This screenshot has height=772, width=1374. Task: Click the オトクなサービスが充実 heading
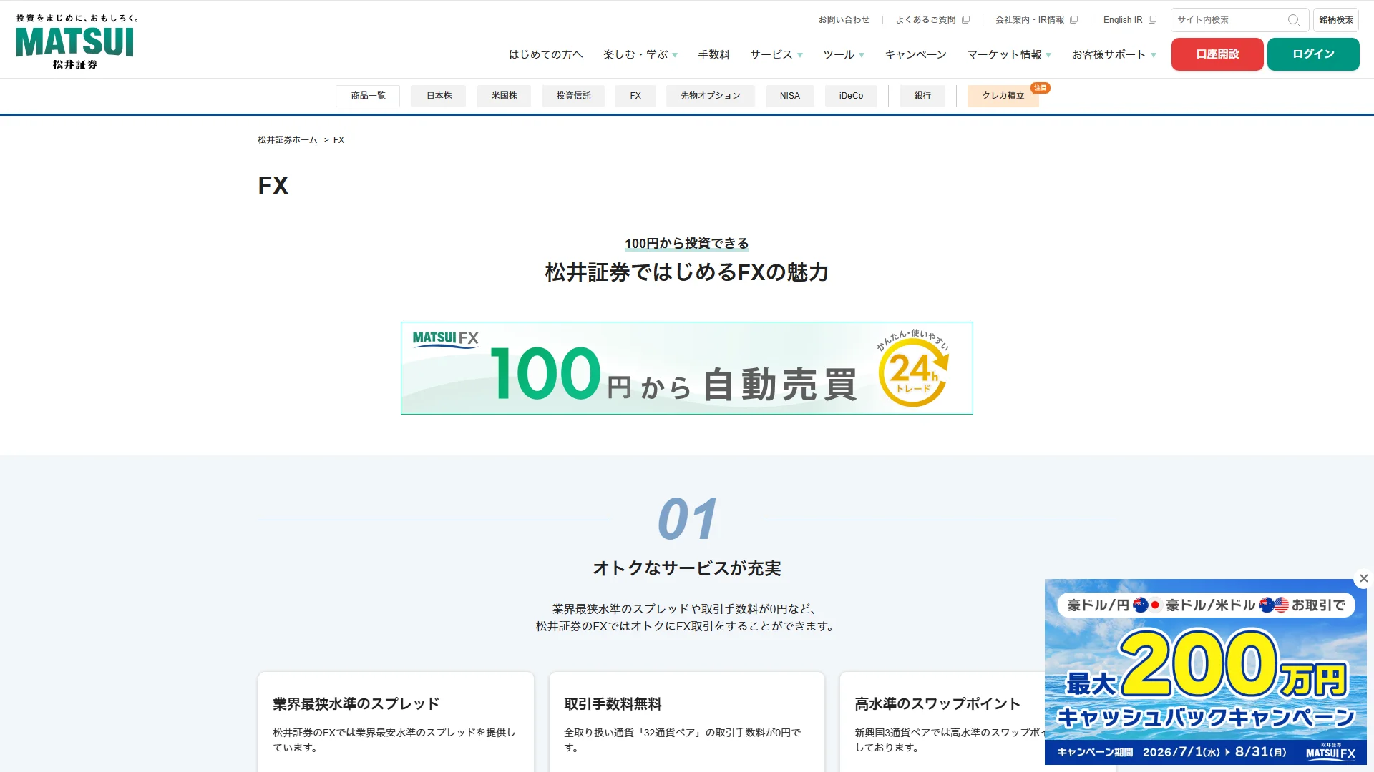click(x=687, y=568)
